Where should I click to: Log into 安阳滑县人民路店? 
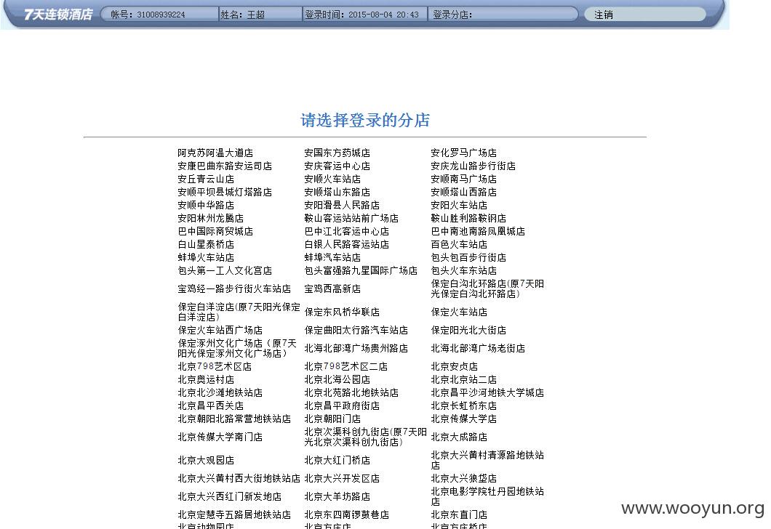pos(342,206)
